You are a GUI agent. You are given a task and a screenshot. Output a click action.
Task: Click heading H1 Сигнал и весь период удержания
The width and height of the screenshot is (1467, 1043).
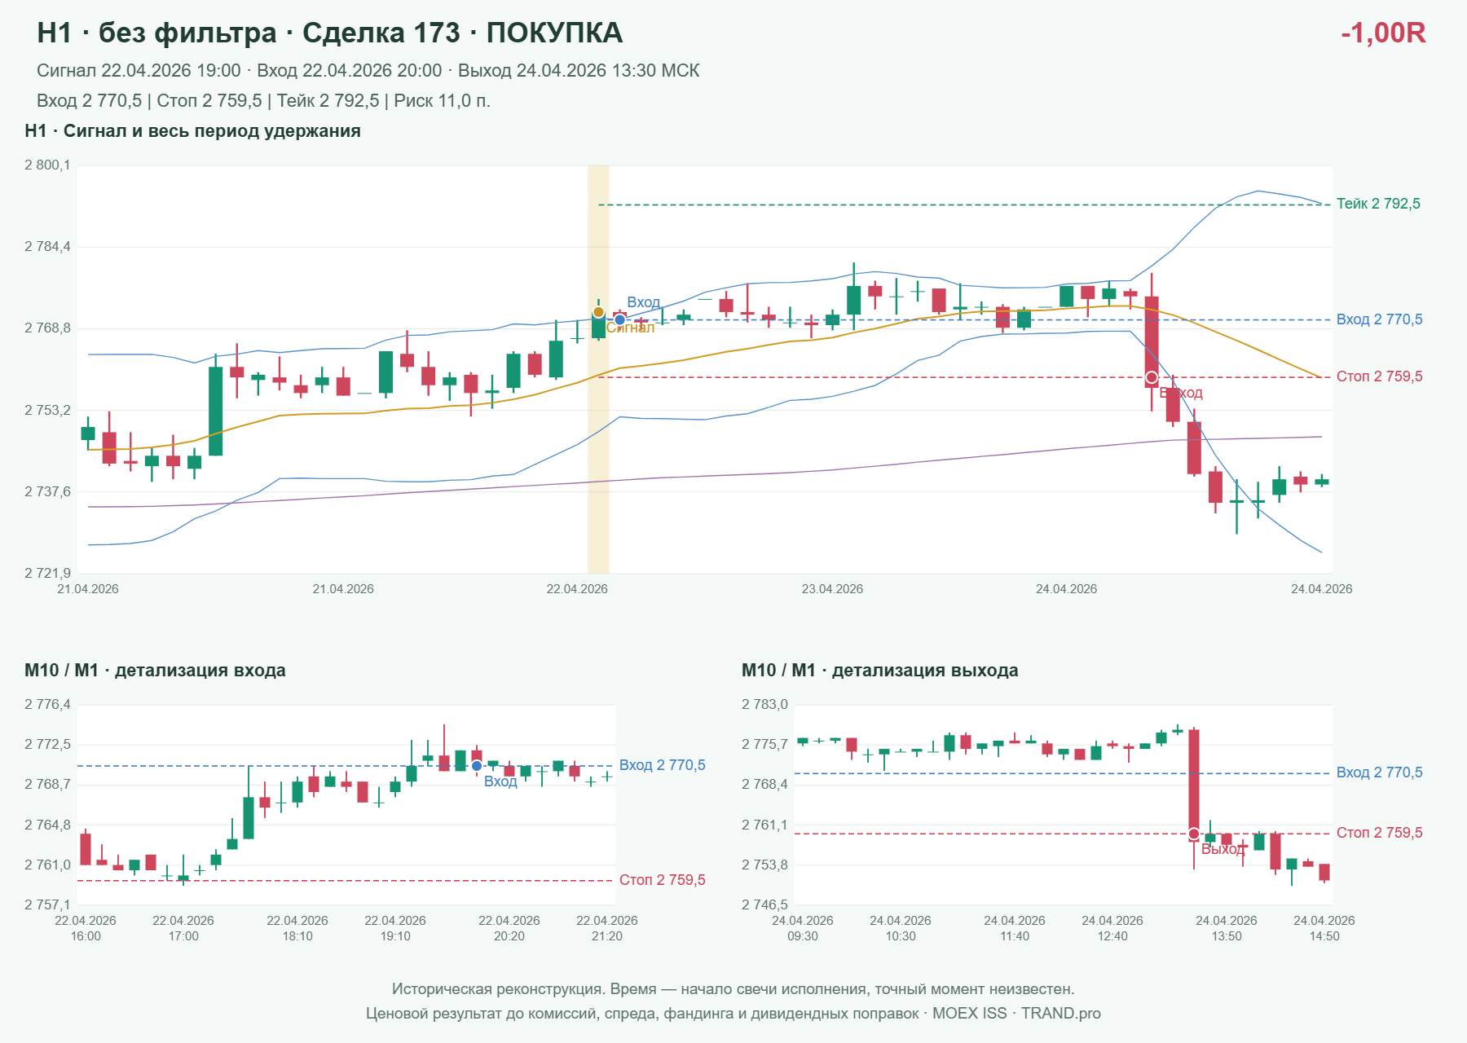pyautogui.click(x=193, y=131)
